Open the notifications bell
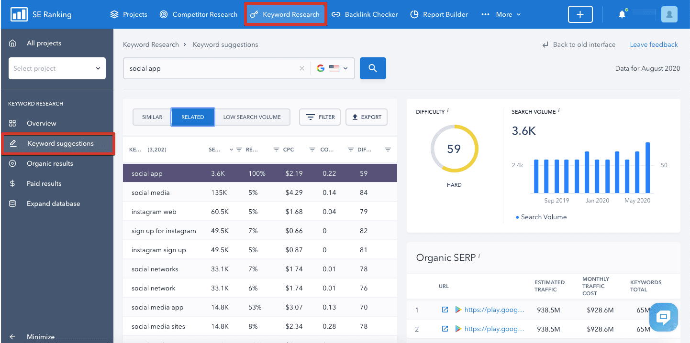Screen dimensions: 690x343 tap(622, 14)
